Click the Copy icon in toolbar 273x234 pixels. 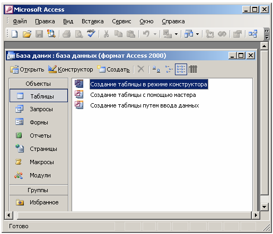tap(118, 34)
